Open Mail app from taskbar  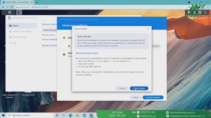[x=84, y=115]
